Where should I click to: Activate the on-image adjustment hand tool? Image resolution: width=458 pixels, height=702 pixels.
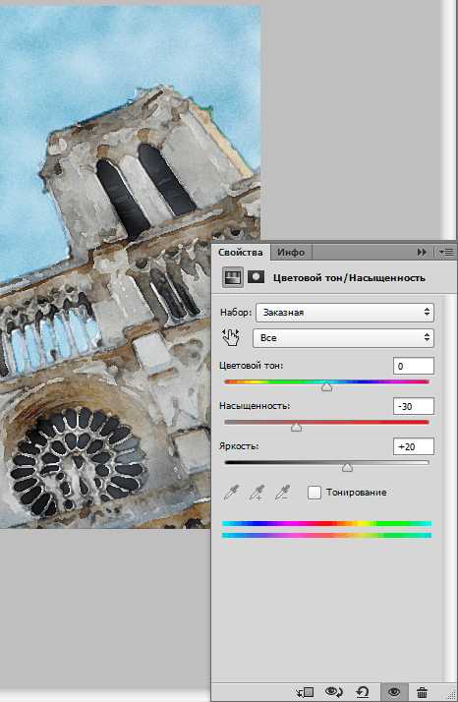[x=231, y=337]
